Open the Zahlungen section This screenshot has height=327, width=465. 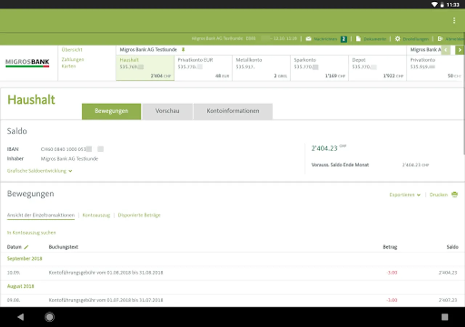(x=73, y=60)
